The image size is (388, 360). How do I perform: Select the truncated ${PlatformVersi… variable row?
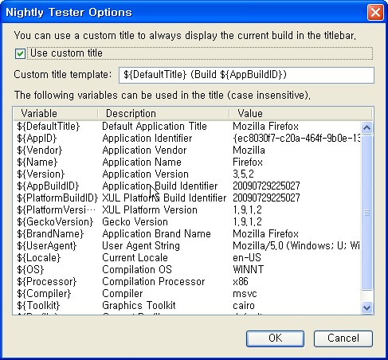pyautogui.click(x=187, y=209)
